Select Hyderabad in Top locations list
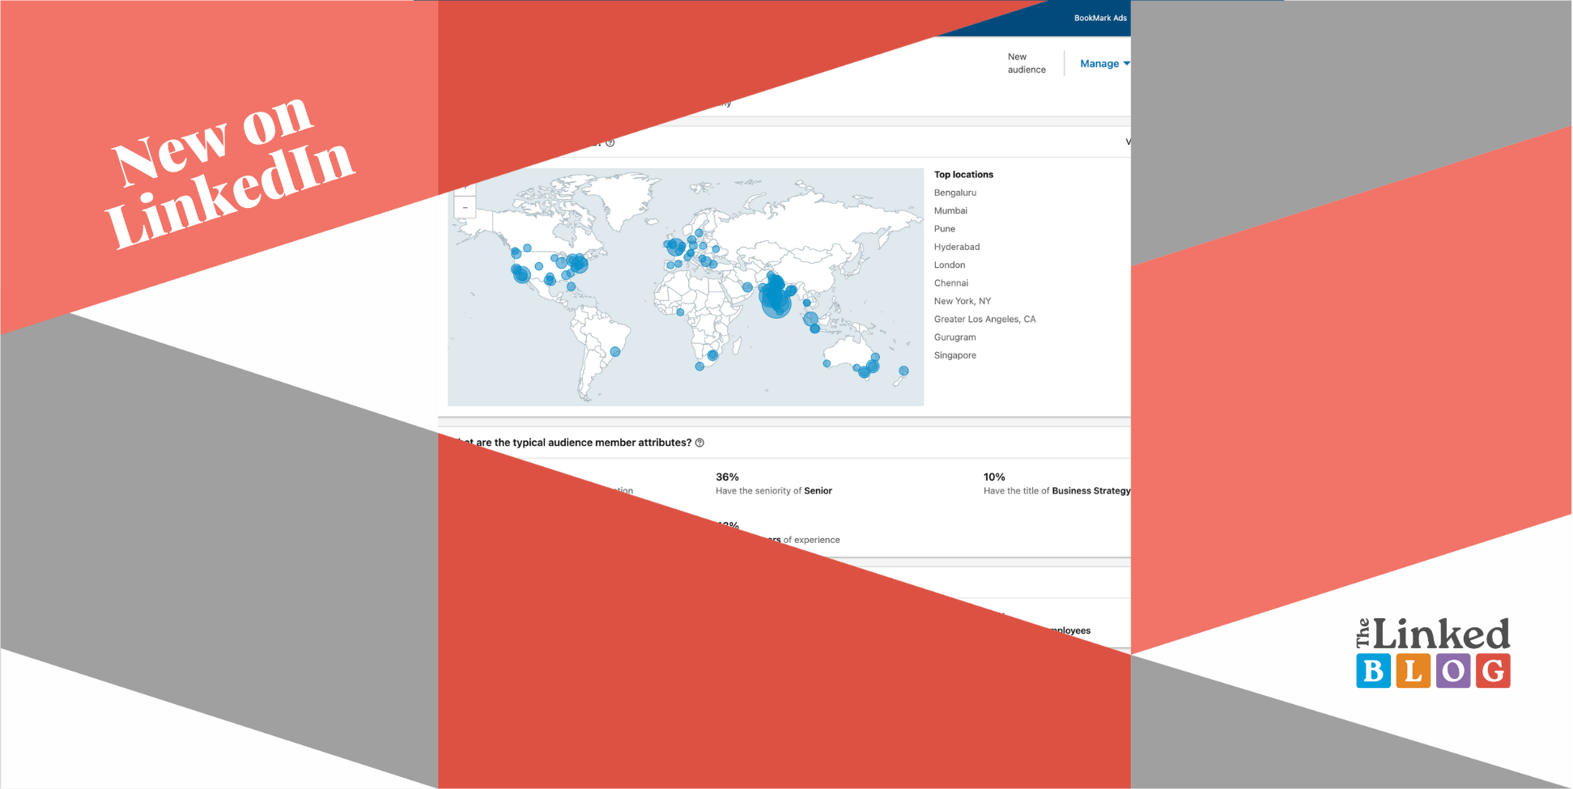The width and height of the screenshot is (1573, 789). pos(957,247)
